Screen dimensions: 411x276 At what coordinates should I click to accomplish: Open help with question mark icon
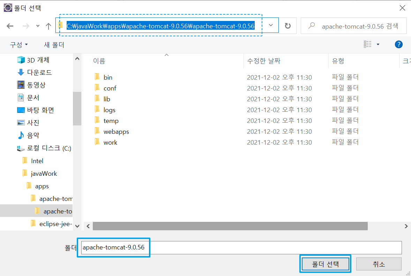pyautogui.click(x=398, y=44)
